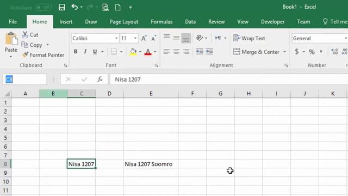Image resolution: width=348 pixels, height=196 pixels.
Task: Open the Review tab
Action: pyautogui.click(x=216, y=22)
